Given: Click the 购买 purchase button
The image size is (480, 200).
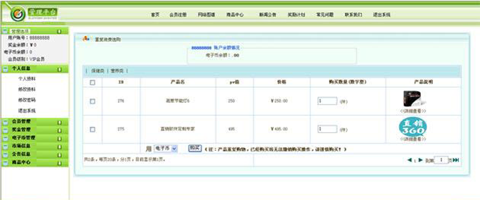Looking at the screenshot, I should pos(195,148).
